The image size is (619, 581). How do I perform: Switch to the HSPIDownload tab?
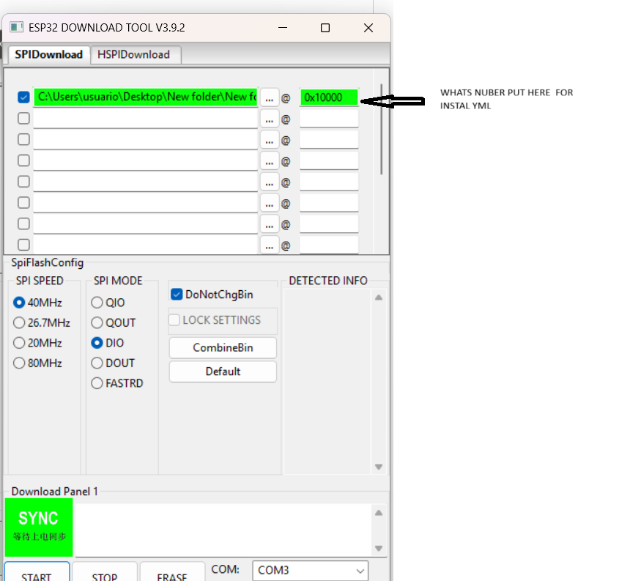coord(134,54)
